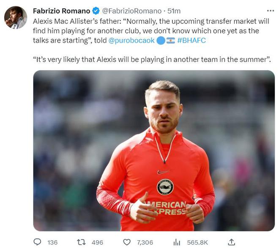Reply to the tweet via speech bubble icon

pos(37,242)
